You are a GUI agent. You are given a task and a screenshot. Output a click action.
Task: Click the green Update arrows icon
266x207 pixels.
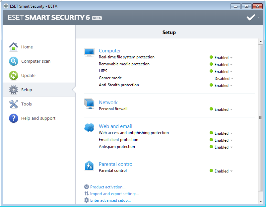[x=14, y=76]
